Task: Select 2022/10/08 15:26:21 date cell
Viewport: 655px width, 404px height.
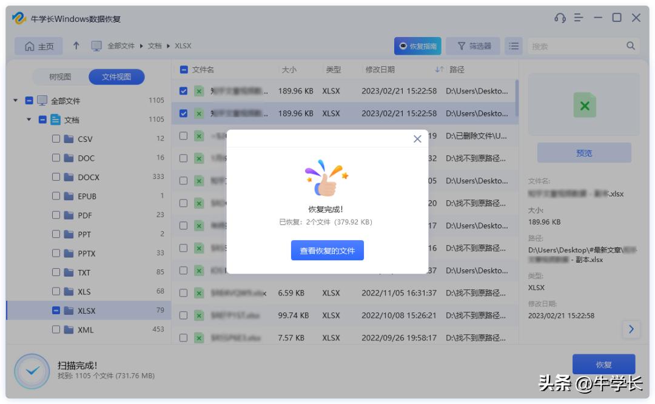Action: click(x=398, y=315)
